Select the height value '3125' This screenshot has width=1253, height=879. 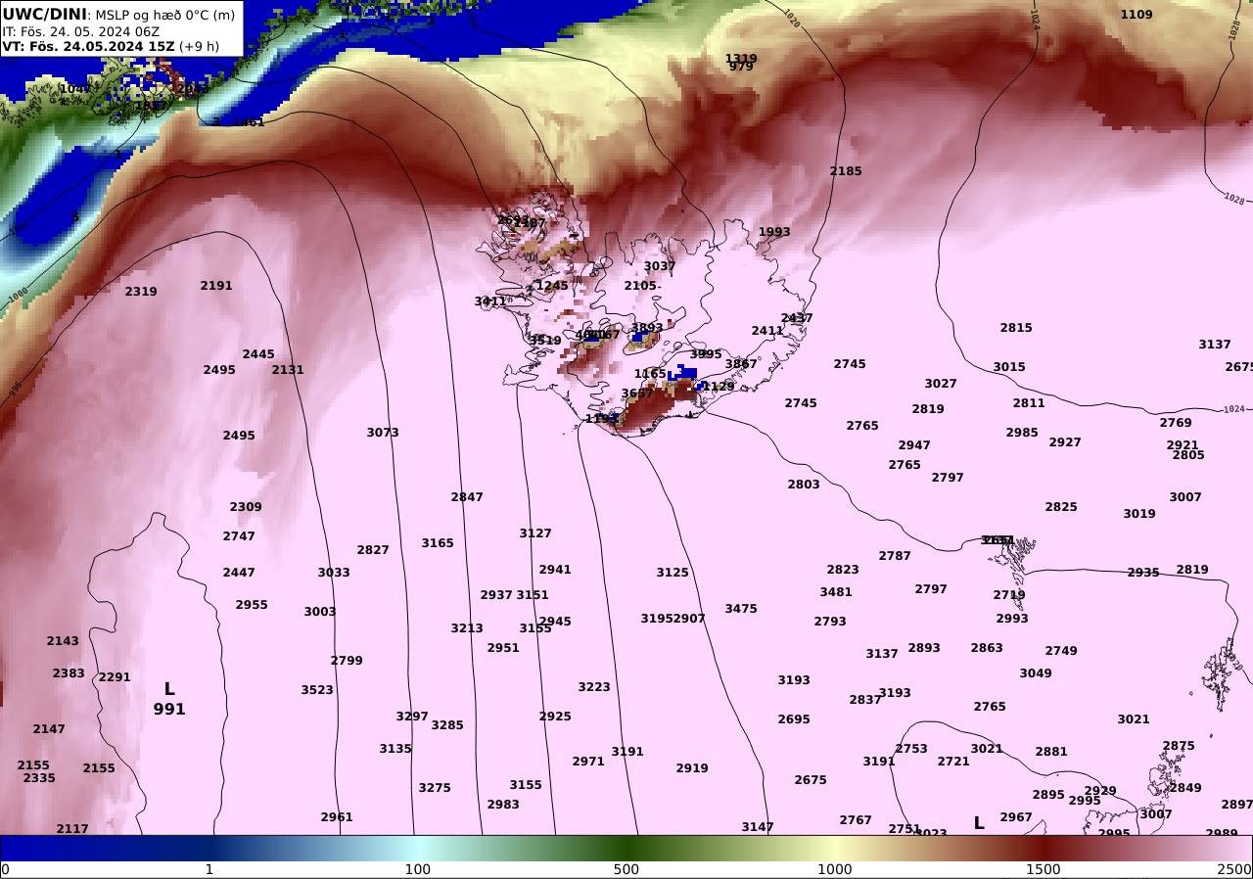(x=673, y=573)
